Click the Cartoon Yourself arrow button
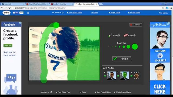 (160, 56)
